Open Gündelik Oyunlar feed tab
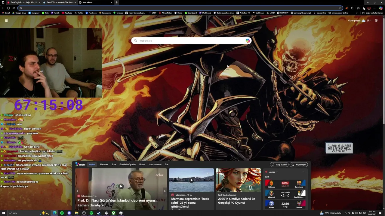Screen dimensions: 385x216 (x=128, y=164)
